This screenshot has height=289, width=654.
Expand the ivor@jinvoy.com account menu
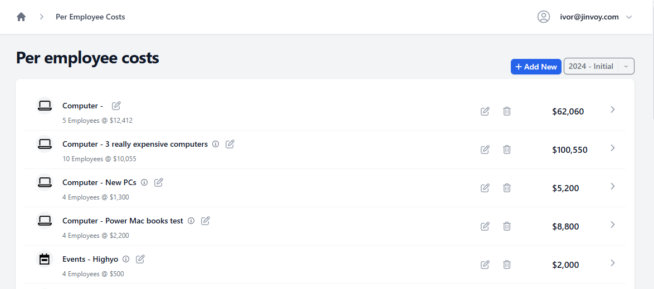[629, 17]
